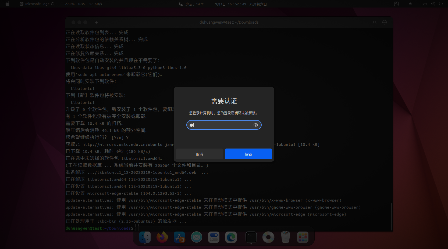The width and height of the screenshot is (448, 249).
Task: Click the terminal search magnifier icon
Action: pos(375,23)
